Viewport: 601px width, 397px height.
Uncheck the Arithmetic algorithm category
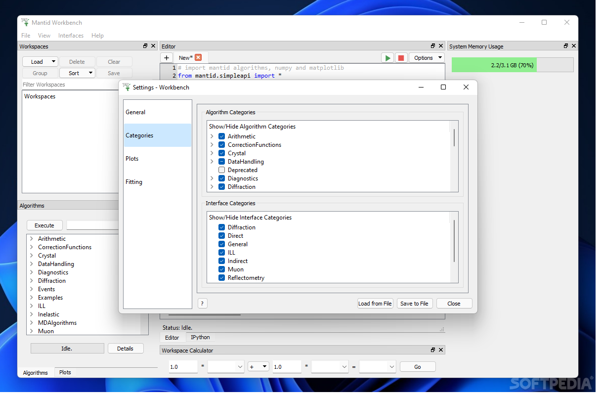pyautogui.click(x=221, y=136)
